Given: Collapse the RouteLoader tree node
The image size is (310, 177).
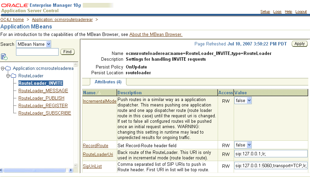Looking at the screenshot, I should tap(8, 76).
